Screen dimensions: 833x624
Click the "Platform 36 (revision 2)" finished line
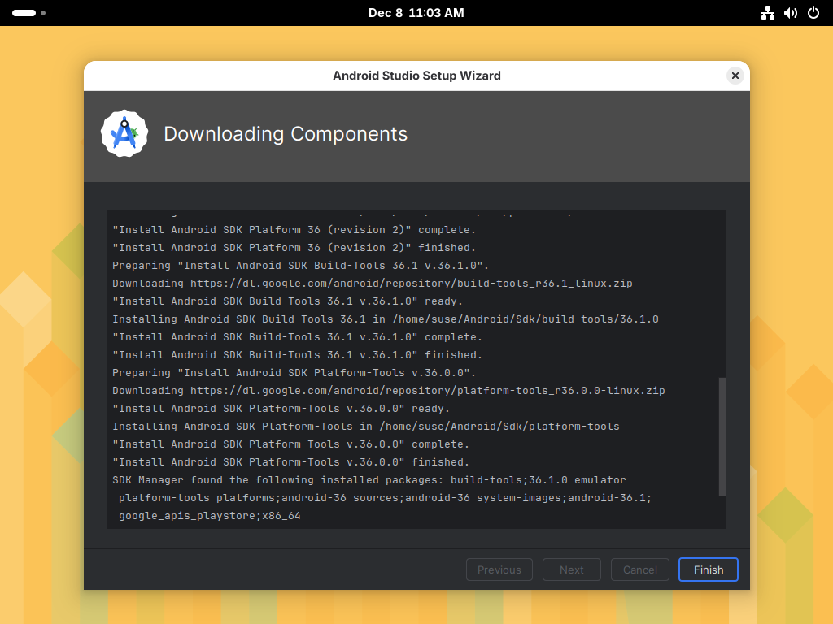(x=294, y=248)
